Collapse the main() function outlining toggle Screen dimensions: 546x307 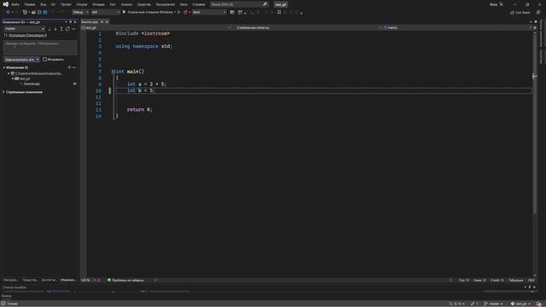113,72
